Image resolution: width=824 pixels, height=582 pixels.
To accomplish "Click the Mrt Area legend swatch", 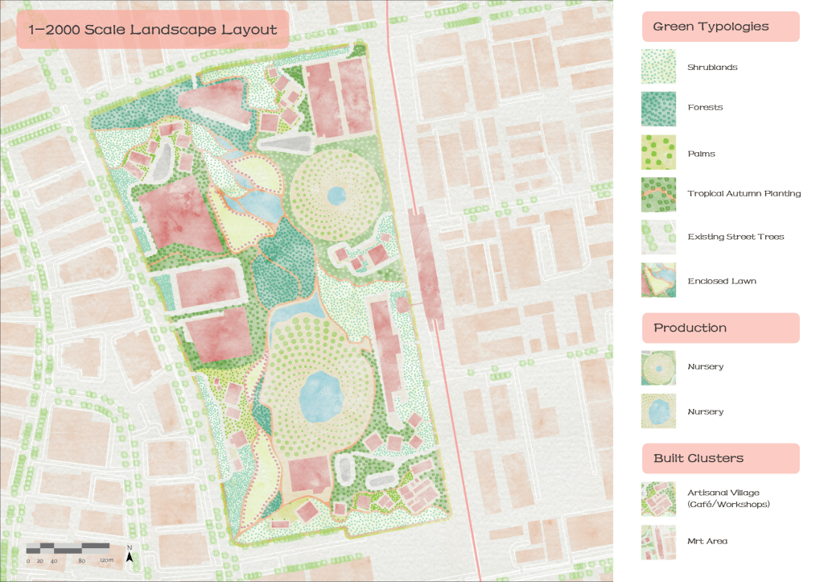I will click(658, 542).
